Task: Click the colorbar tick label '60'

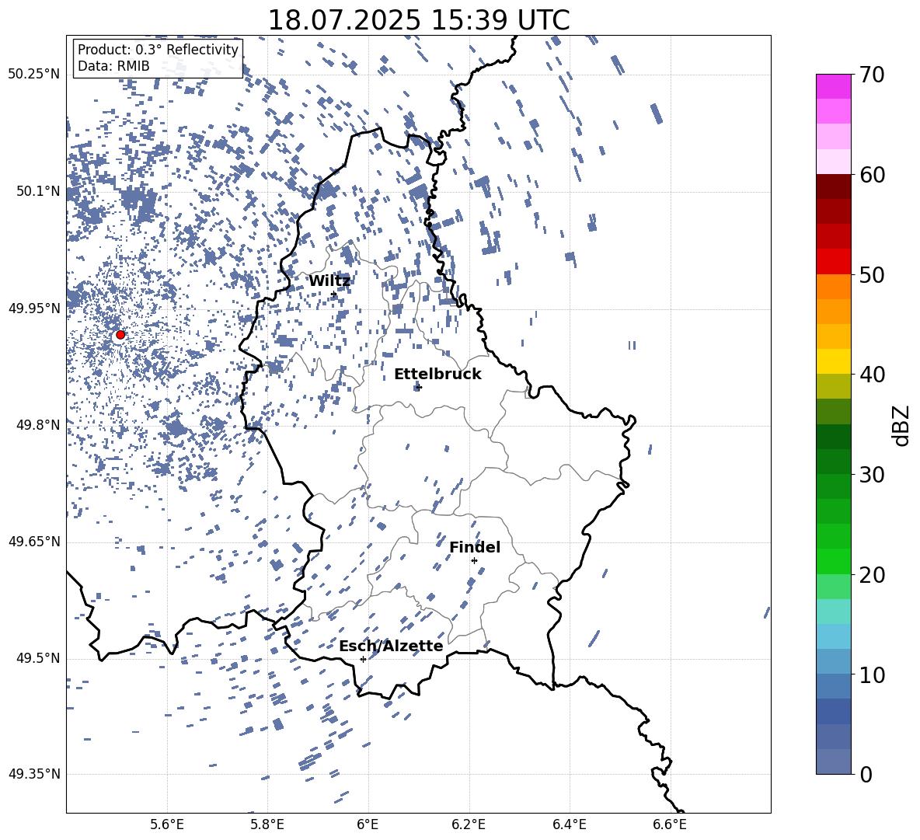Action: [x=872, y=175]
